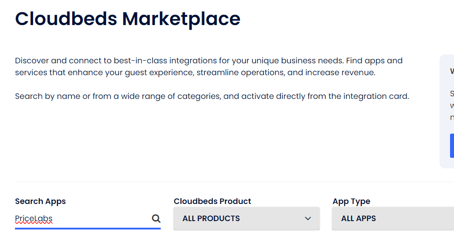Click the light side card panel on right
This screenshot has height=251, width=454.
[447, 111]
